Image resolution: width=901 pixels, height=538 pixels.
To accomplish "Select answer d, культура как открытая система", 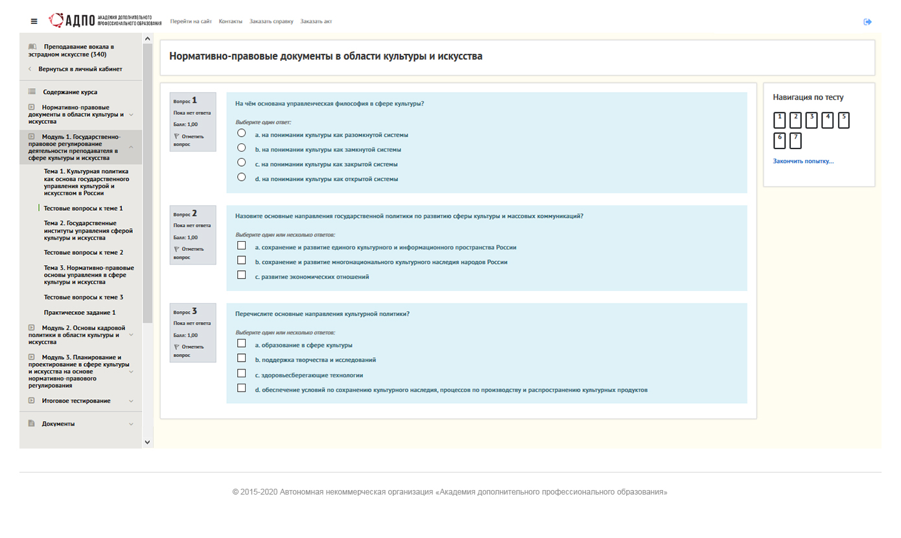I will pos(242,177).
